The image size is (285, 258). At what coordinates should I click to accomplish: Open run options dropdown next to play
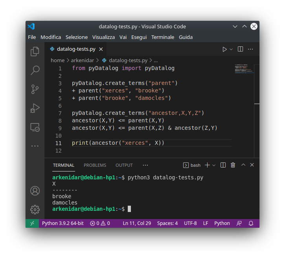231,49
